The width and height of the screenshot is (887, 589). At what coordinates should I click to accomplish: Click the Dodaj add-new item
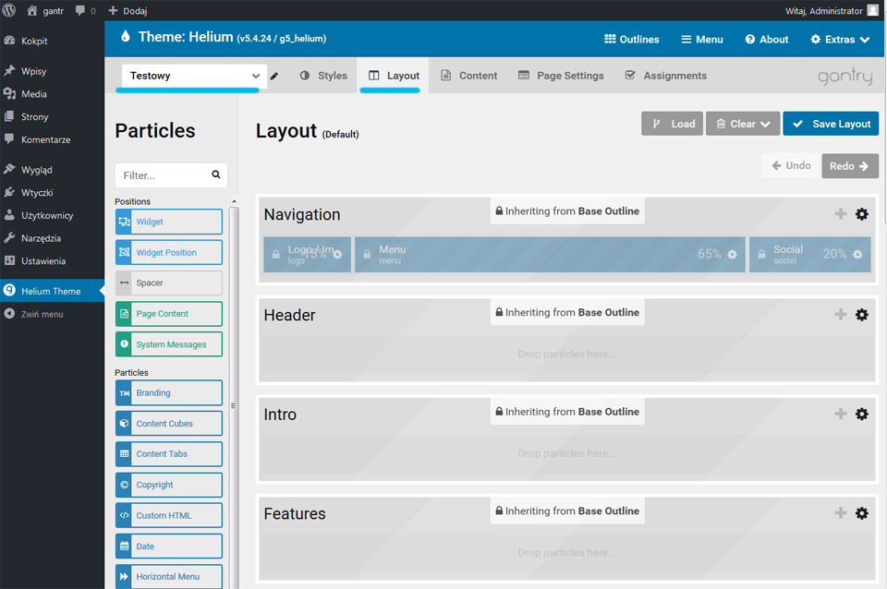tap(128, 10)
